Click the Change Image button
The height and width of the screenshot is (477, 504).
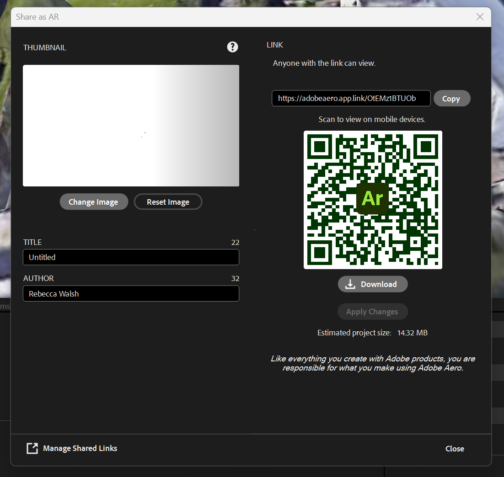94,202
